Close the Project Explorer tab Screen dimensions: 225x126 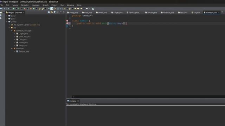[x=24, y=13]
